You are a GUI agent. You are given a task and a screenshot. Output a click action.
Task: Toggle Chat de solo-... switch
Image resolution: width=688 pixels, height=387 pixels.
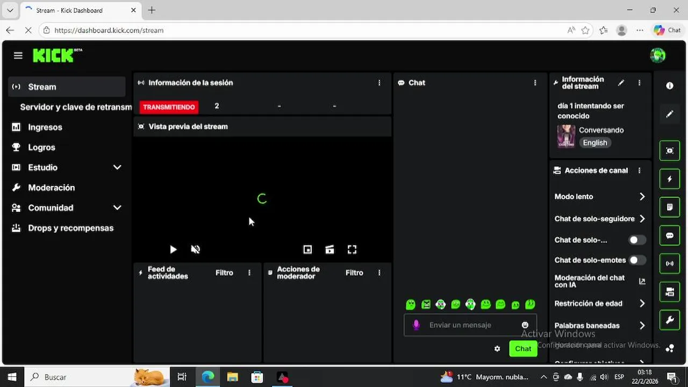(637, 240)
